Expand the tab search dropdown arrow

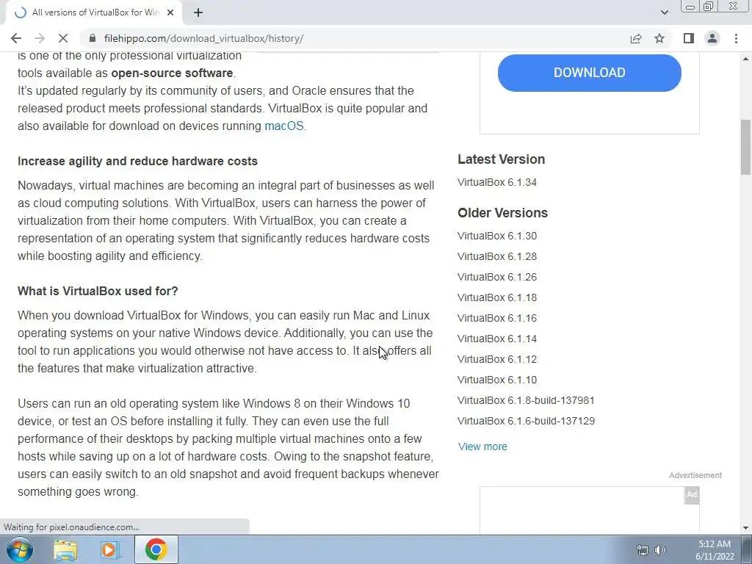[x=664, y=12]
